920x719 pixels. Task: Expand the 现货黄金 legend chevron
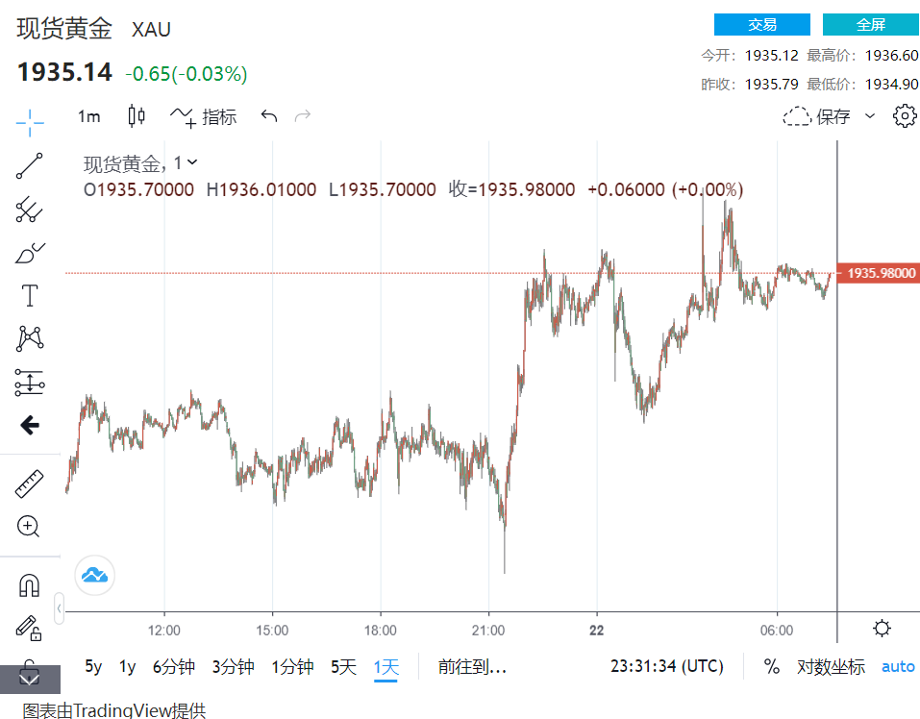coord(192,163)
